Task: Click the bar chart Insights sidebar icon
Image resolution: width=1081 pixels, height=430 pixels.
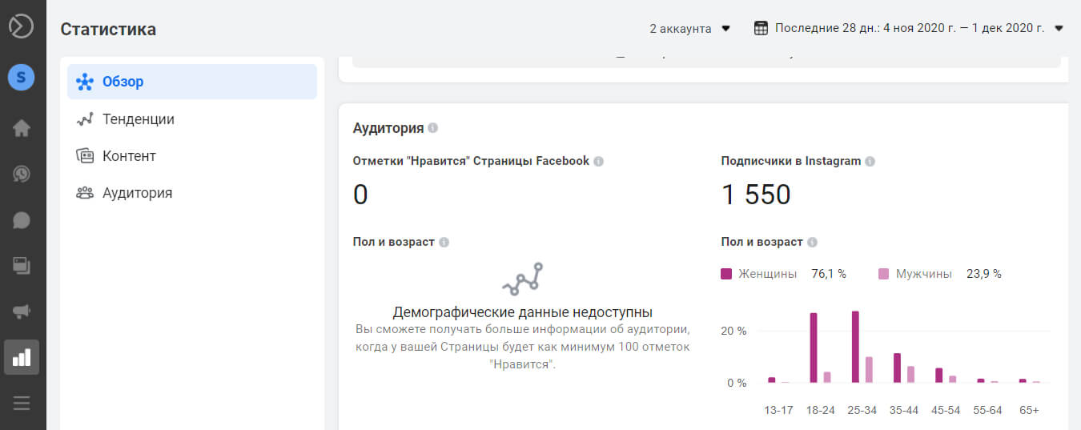Action: click(x=22, y=357)
